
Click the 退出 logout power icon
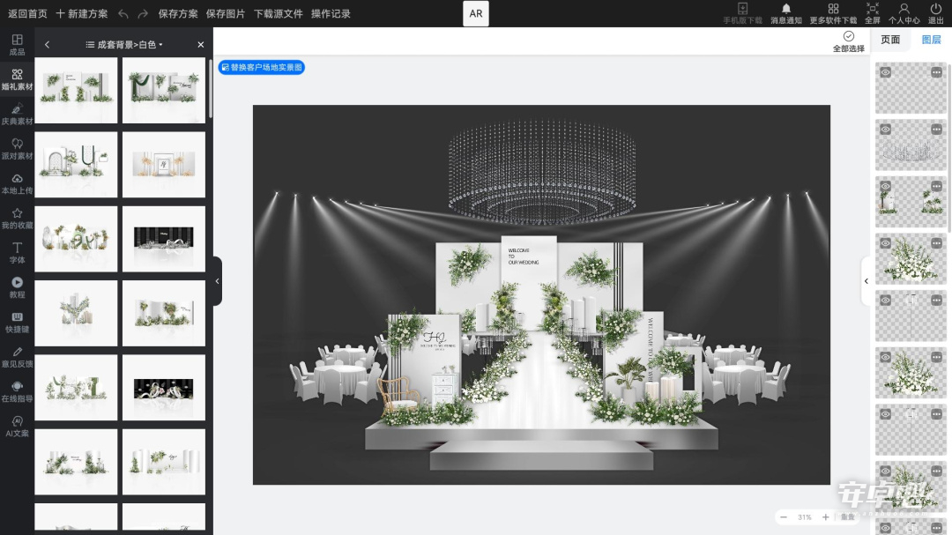tap(935, 13)
